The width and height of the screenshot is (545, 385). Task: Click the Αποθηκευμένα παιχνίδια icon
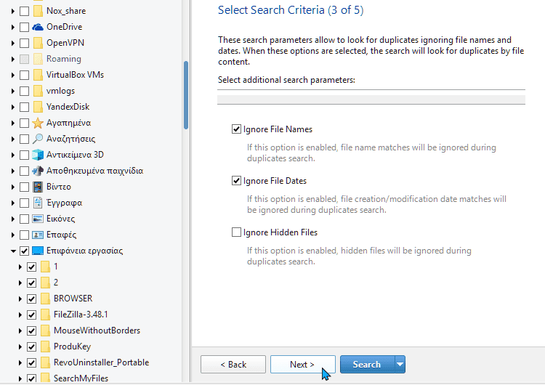tap(38, 171)
